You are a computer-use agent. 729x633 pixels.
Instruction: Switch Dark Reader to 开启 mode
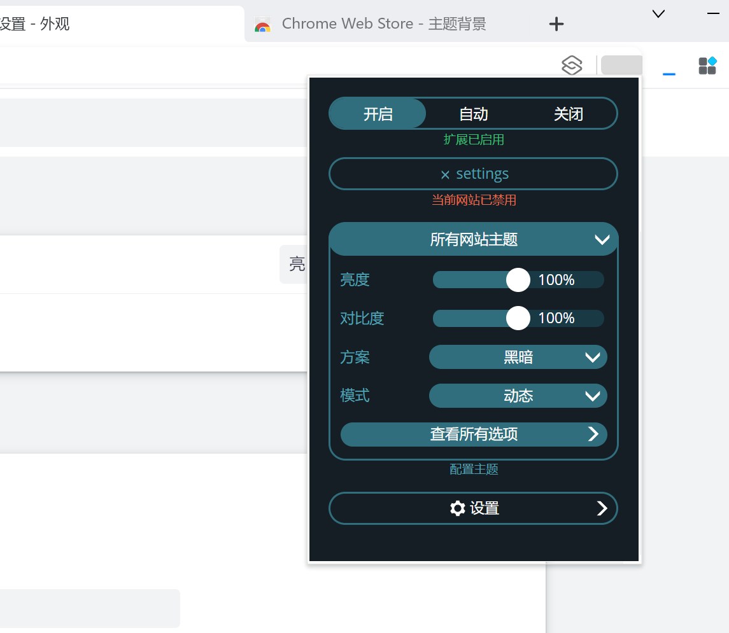click(378, 114)
